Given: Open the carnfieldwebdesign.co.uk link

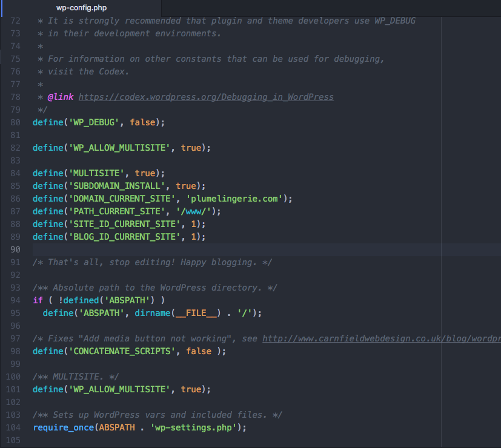Looking at the screenshot, I should (x=382, y=338).
